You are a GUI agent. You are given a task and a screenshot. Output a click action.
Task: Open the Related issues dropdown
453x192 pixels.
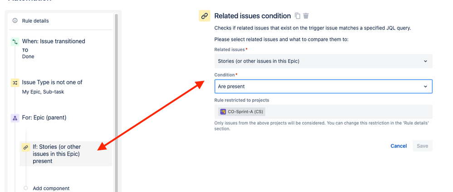pyautogui.click(x=323, y=61)
